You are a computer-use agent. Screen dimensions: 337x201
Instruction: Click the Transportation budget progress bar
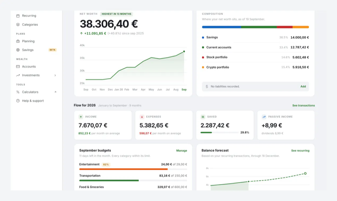(133, 180)
